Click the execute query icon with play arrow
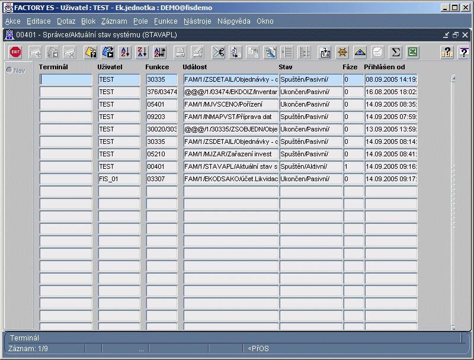This screenshot has width=474, height=360. coord(108,52)
